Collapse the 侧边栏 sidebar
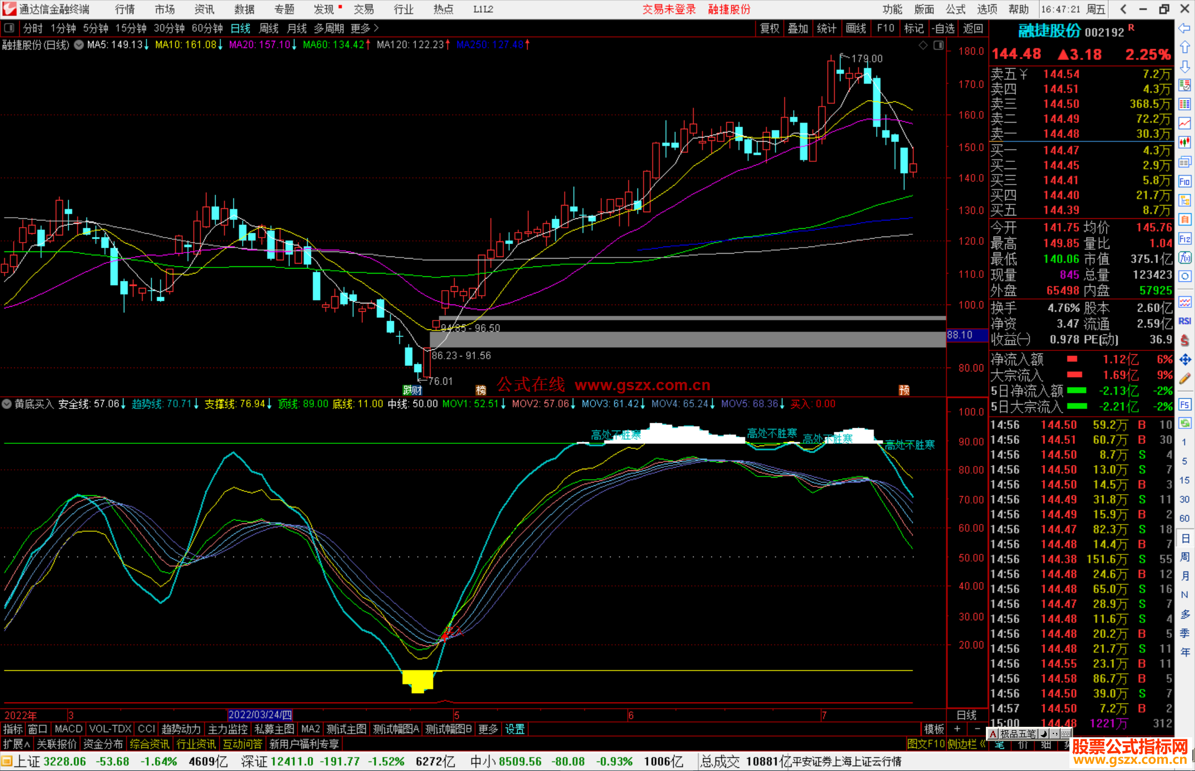This screenshot has width=1195, height=771. (x=966, y=744)
